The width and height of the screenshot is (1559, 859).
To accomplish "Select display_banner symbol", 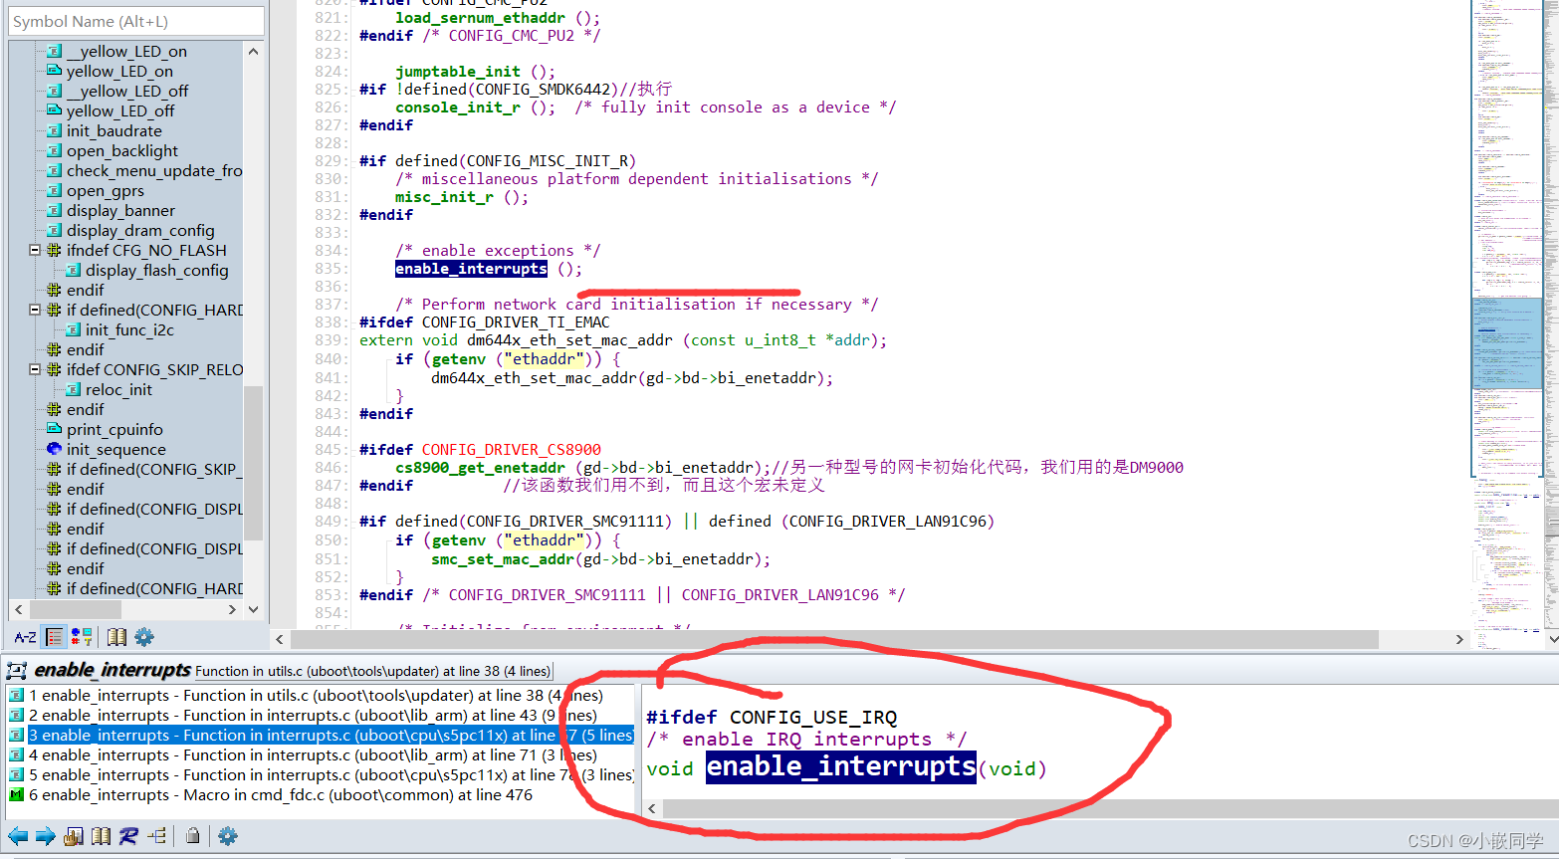I will click(x=120, y=211).
